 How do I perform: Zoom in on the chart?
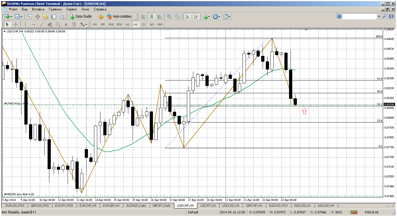click(x=169, y=17)
